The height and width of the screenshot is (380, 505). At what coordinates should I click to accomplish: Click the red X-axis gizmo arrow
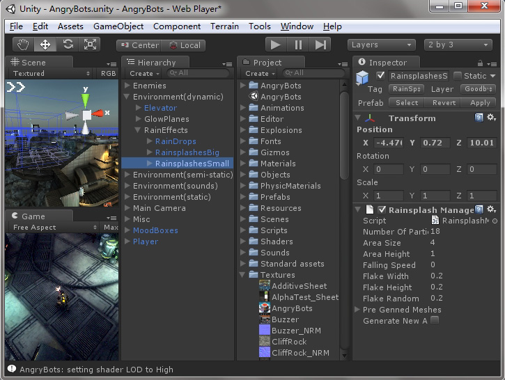point(98,113)
